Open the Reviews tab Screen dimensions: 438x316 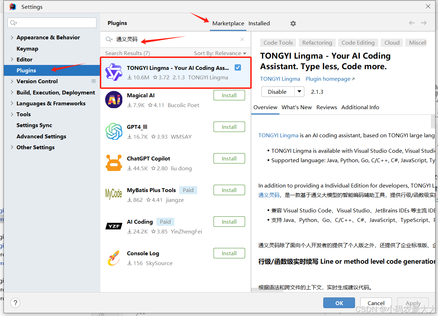pyautogui.click(x=327, y=107)
